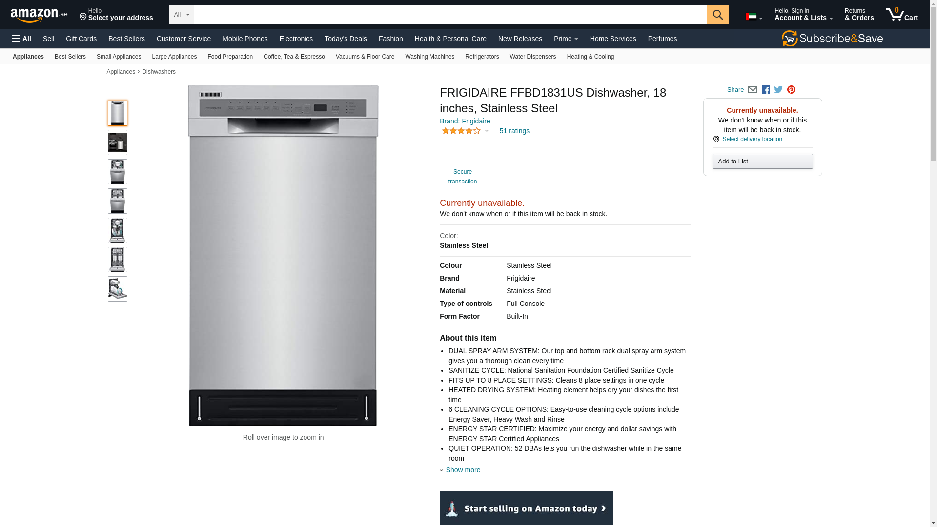Open the country flag language dropdown
This screenshot has width=937, height=527.
click(x=754, y=17)
